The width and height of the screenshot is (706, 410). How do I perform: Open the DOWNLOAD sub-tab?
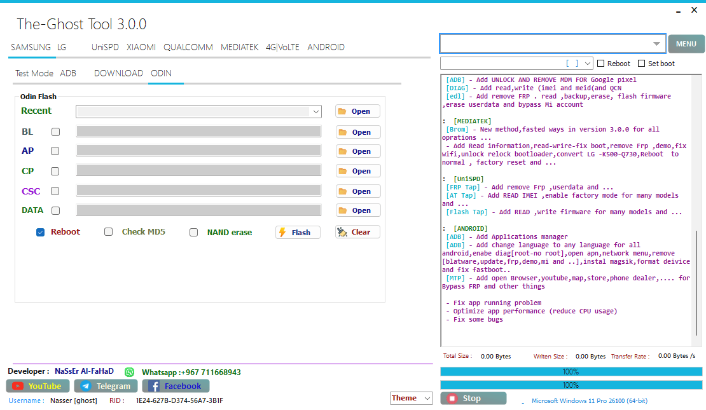click(118, 73)
